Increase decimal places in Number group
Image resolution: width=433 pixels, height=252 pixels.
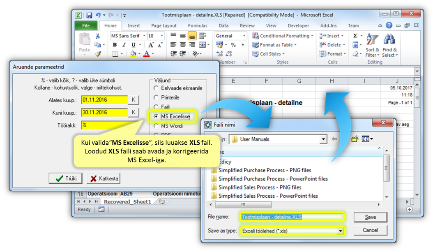coord(219,53)
